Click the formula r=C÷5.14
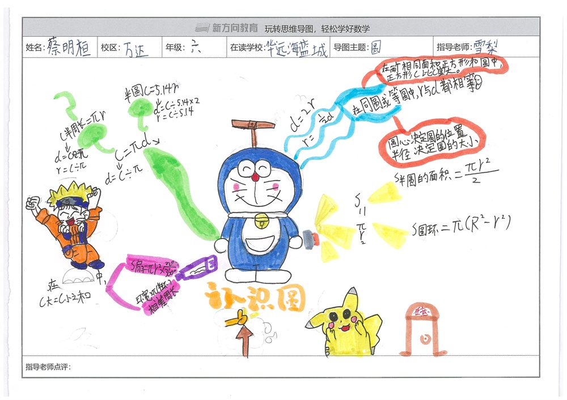The height and width of the screenshot is (400, 567). (175, 113)
